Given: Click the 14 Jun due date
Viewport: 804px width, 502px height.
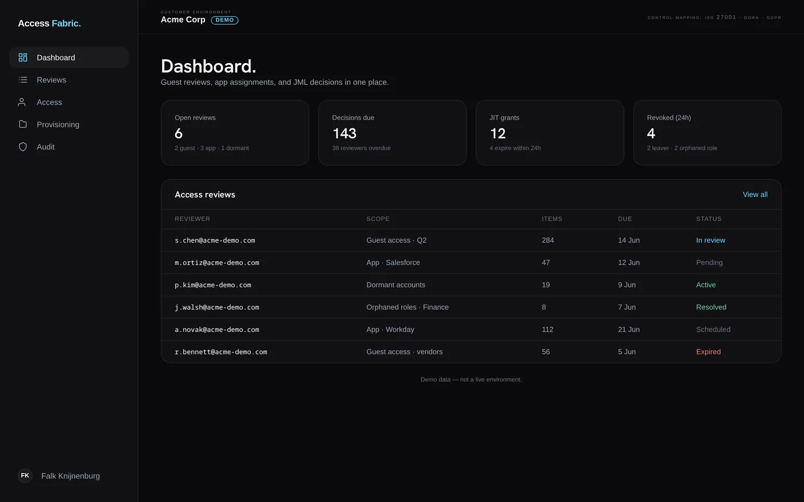Looking at the screenshot, I should (x=629, y=240).
